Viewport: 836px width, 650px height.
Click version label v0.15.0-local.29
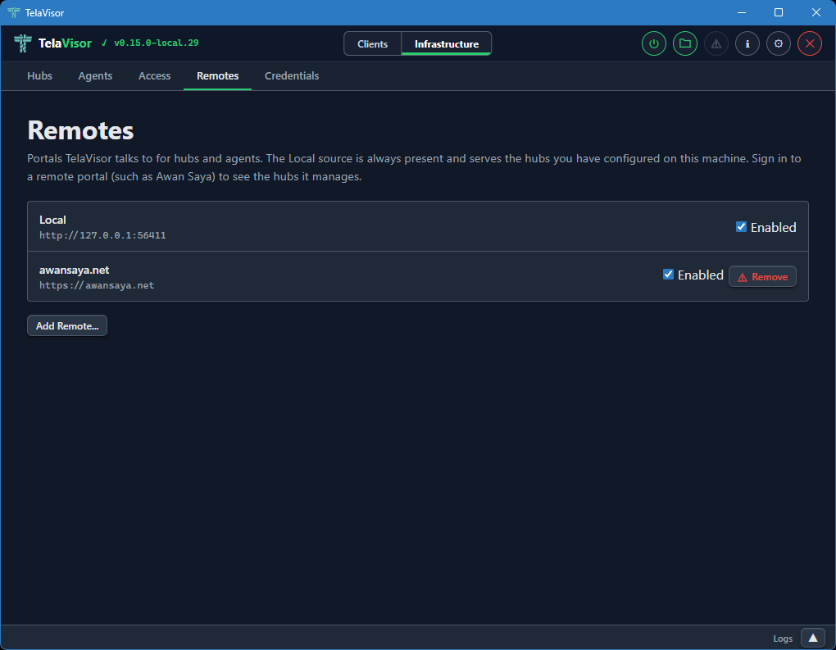point(157,43)
